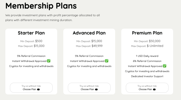Image resolution: width=181 pixels, height=100 pixels.
Task: Click the Advanced Plan heading
Action: pos(89,33)
